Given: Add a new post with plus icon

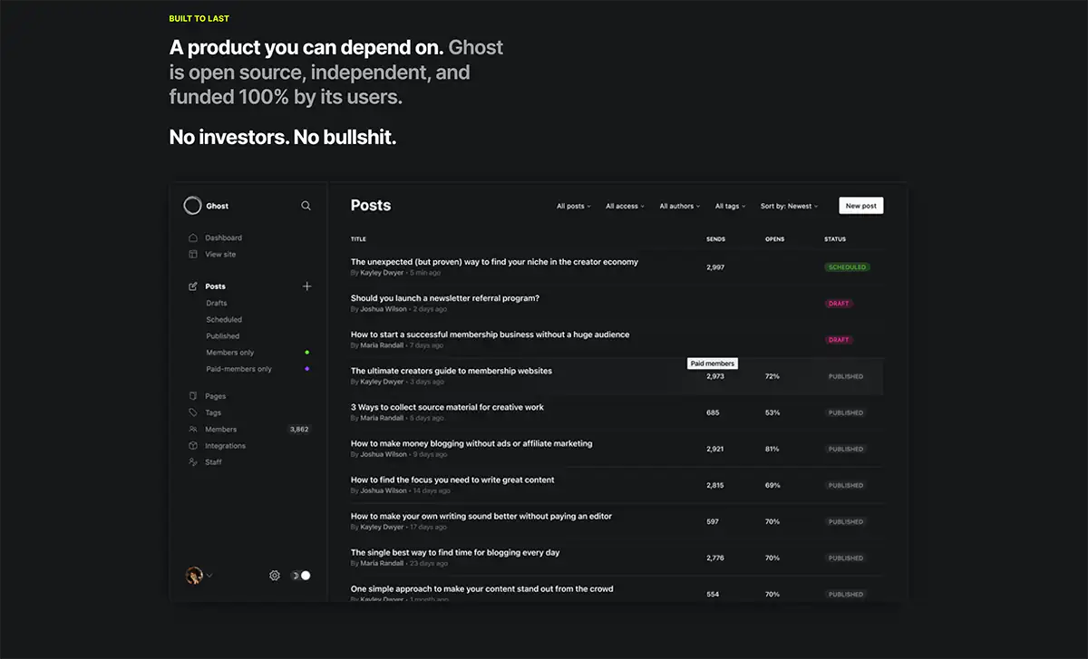Looking at the screenshot, I should click(306, 286).
